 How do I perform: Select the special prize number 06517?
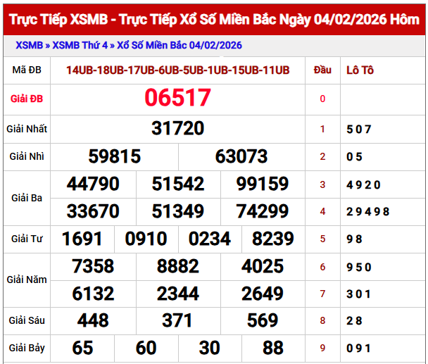point(178,98)
